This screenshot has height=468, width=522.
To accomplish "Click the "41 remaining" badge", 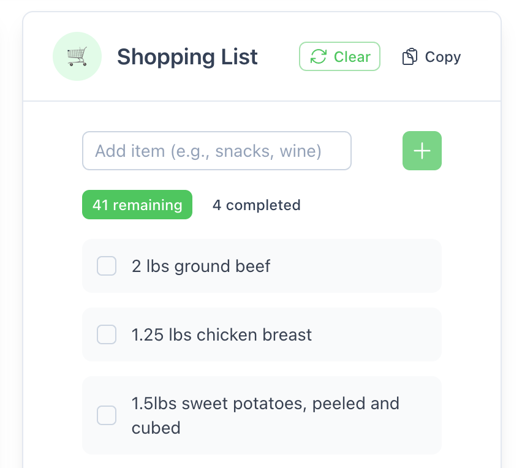I will click(x=137, y=205).
